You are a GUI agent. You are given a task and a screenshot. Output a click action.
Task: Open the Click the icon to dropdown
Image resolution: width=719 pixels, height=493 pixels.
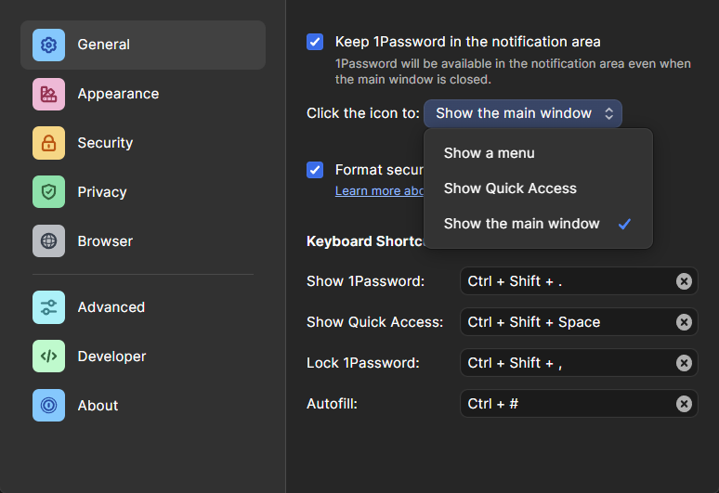tap(523, 113)
